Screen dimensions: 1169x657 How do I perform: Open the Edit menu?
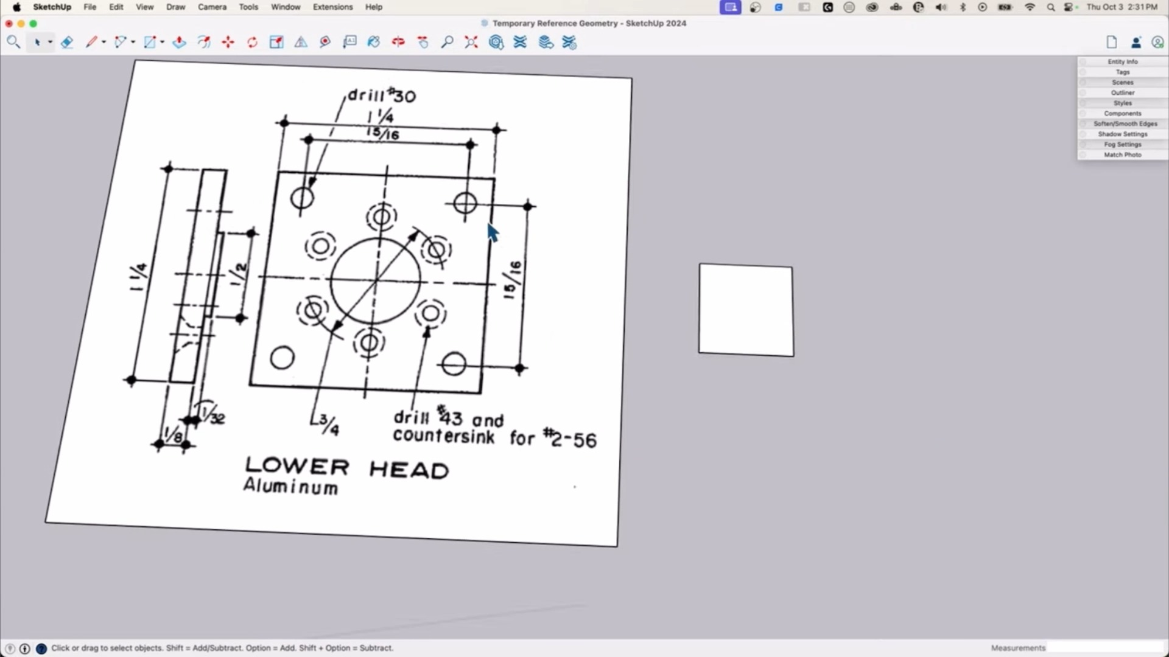tap(116, 7)
